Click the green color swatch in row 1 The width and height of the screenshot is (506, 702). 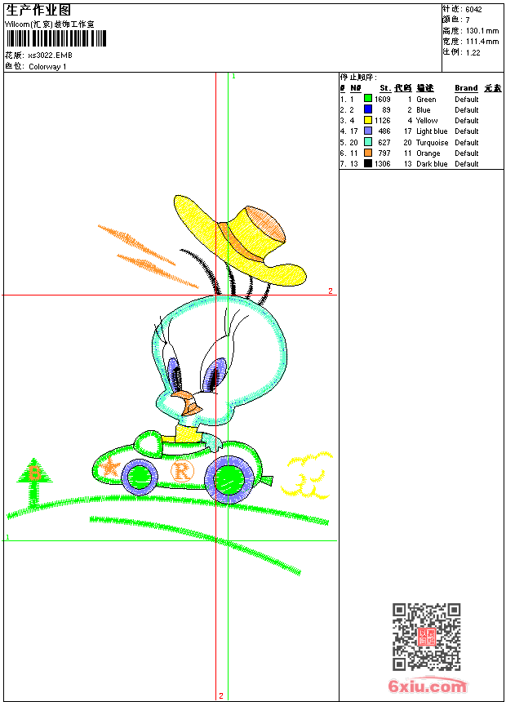coord(367,98)
